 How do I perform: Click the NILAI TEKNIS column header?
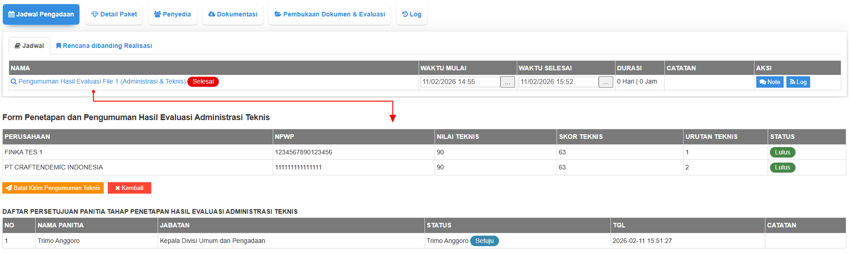pyautogui.click(x=495, y=137)
